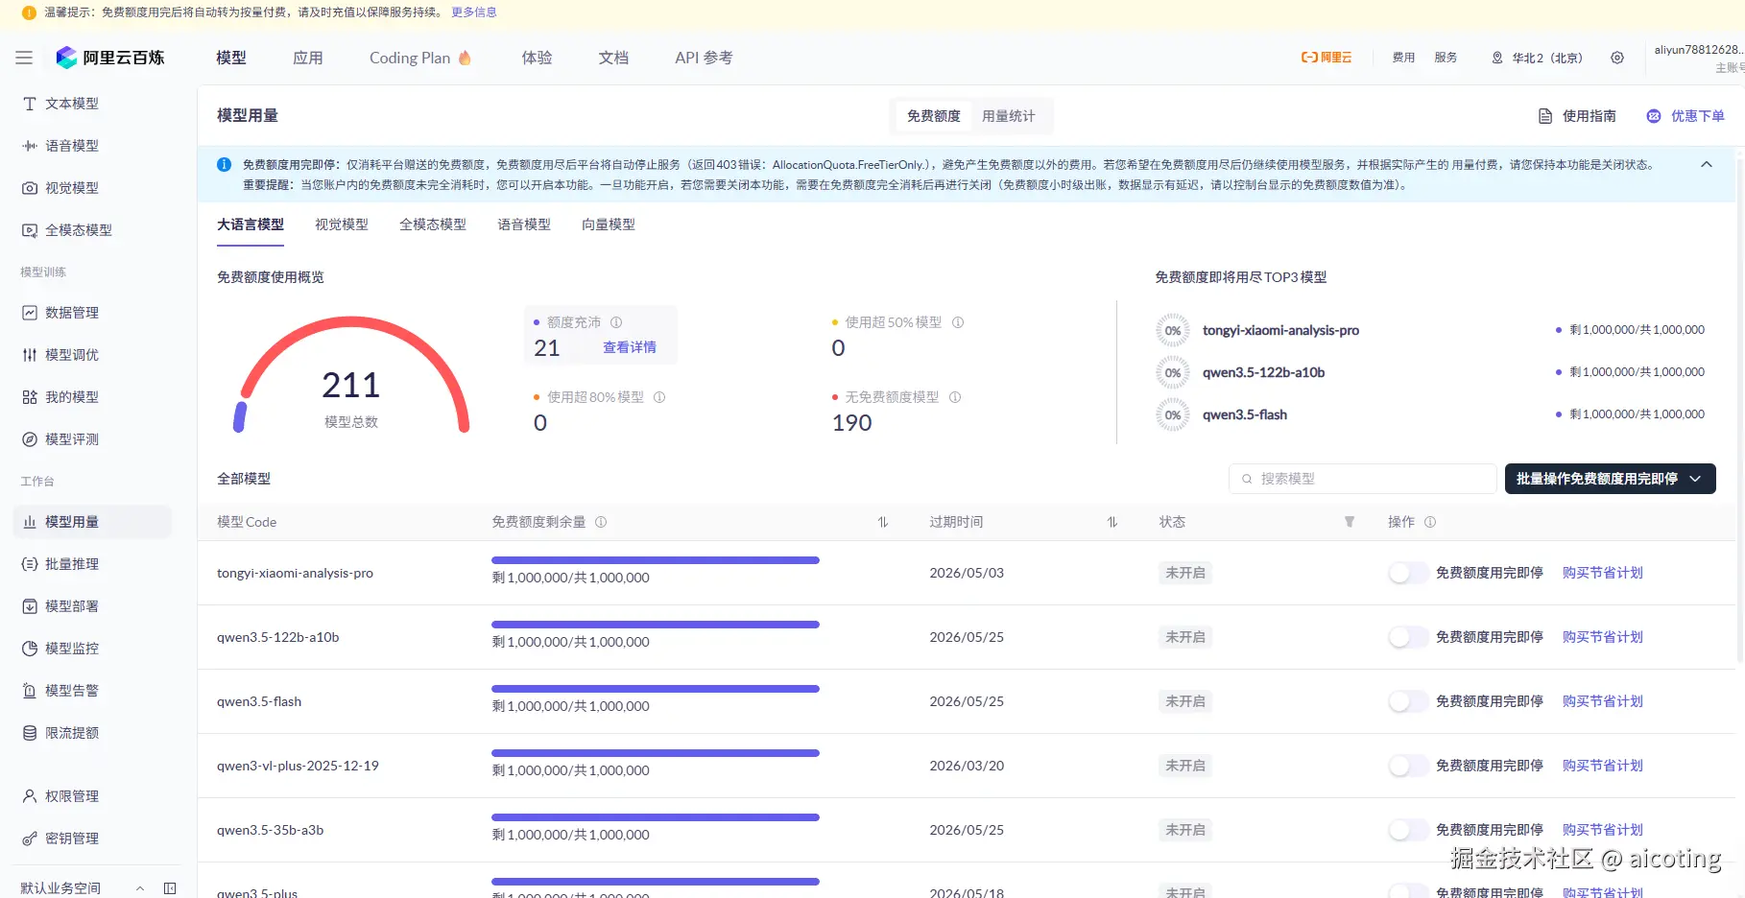1745x898 pixels.
Task: Select the 语音模型 tab
Action: click(524, 224)
